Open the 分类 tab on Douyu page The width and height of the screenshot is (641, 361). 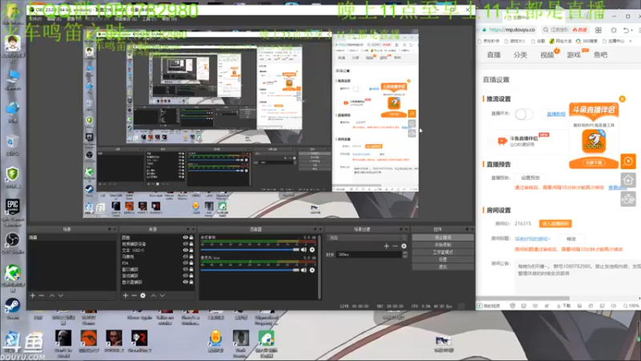pos(520,55)
